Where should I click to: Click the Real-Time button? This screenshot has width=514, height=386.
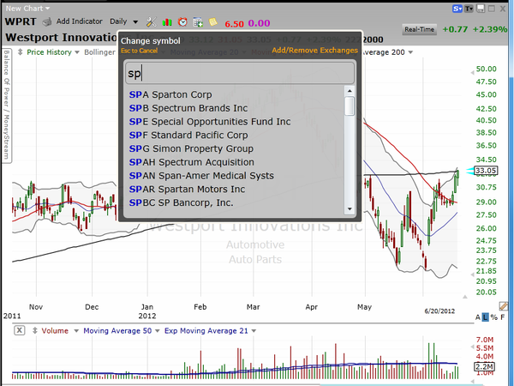[x=419, y=29]
